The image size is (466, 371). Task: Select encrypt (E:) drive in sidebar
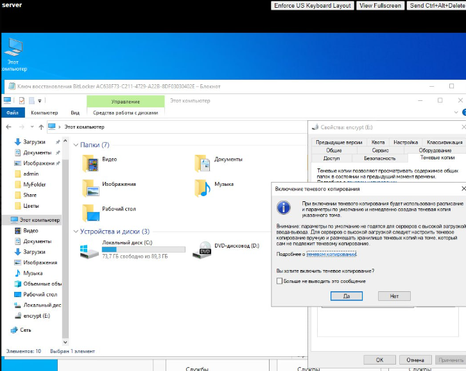coord(37,316)
